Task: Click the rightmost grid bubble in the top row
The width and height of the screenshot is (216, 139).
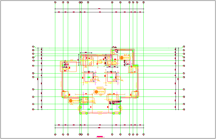Action: [143, 2]
